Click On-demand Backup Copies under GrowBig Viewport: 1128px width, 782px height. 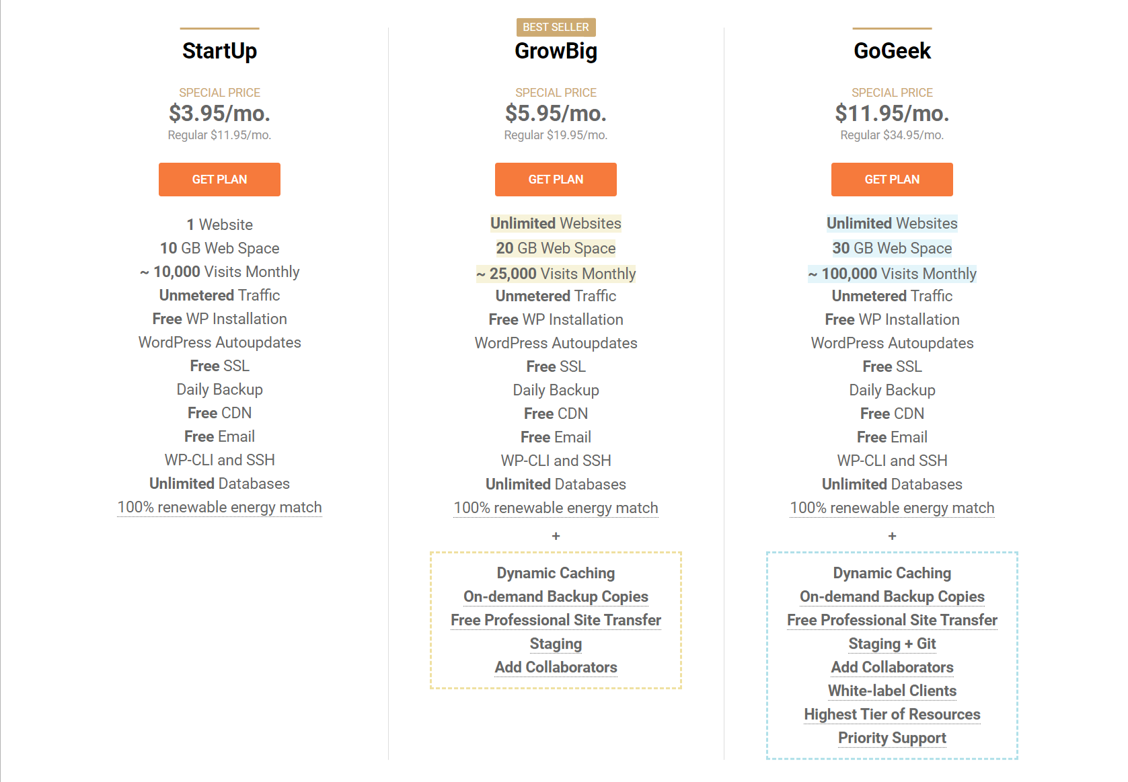(x=556, y=596)
